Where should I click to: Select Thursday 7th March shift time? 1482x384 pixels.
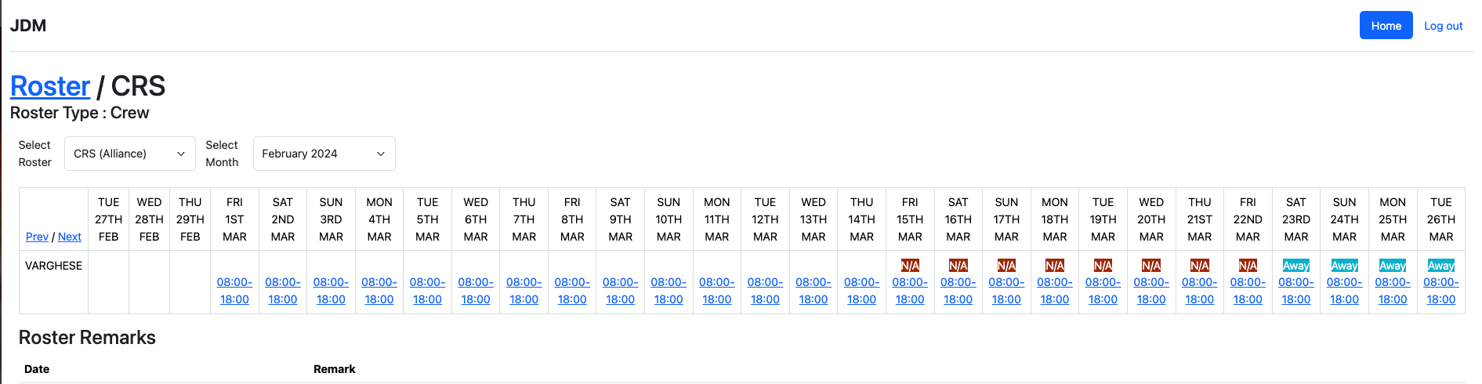tap(524, 291)
